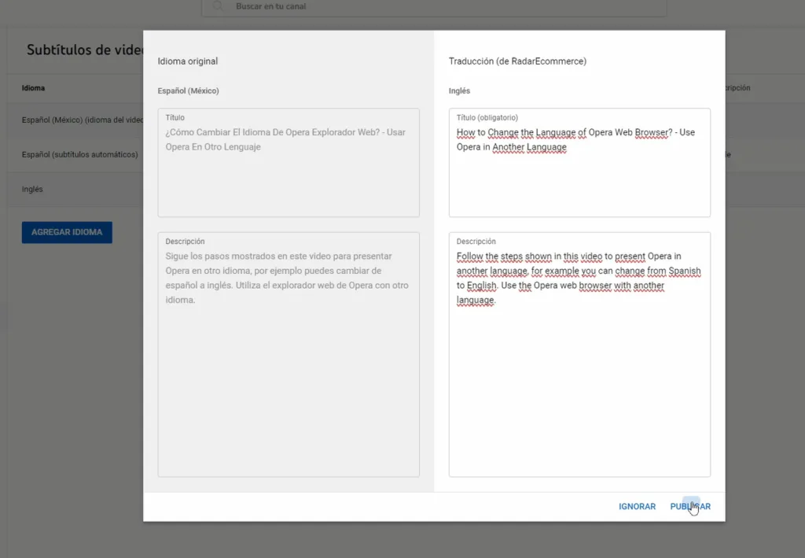The image size is (805, 558).
Task: Click the original Spanish Descripción box
Action: 289,354
